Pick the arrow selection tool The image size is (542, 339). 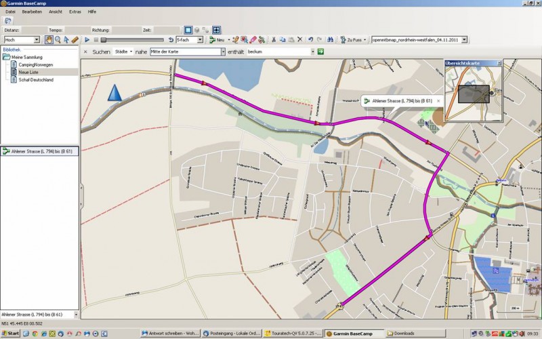coord(66,40)
